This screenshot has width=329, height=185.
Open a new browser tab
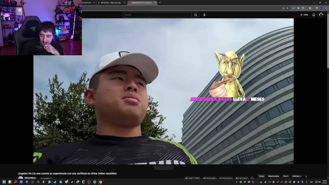pos(160,3)
